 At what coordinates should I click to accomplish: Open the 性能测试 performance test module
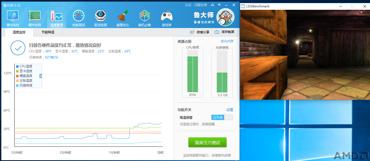click(x=79, y=19)
